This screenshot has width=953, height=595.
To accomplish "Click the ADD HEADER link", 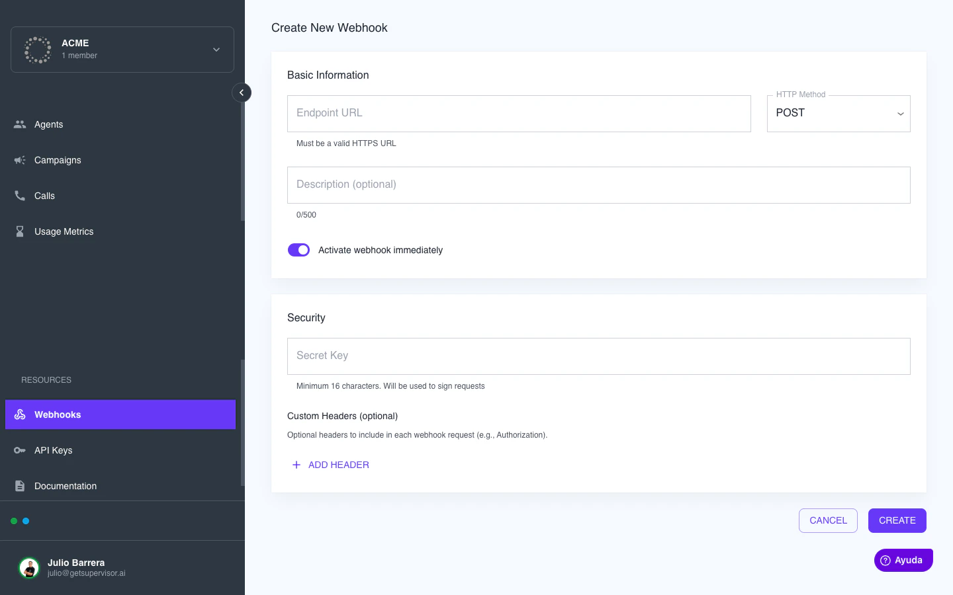I will click(331, 465).
